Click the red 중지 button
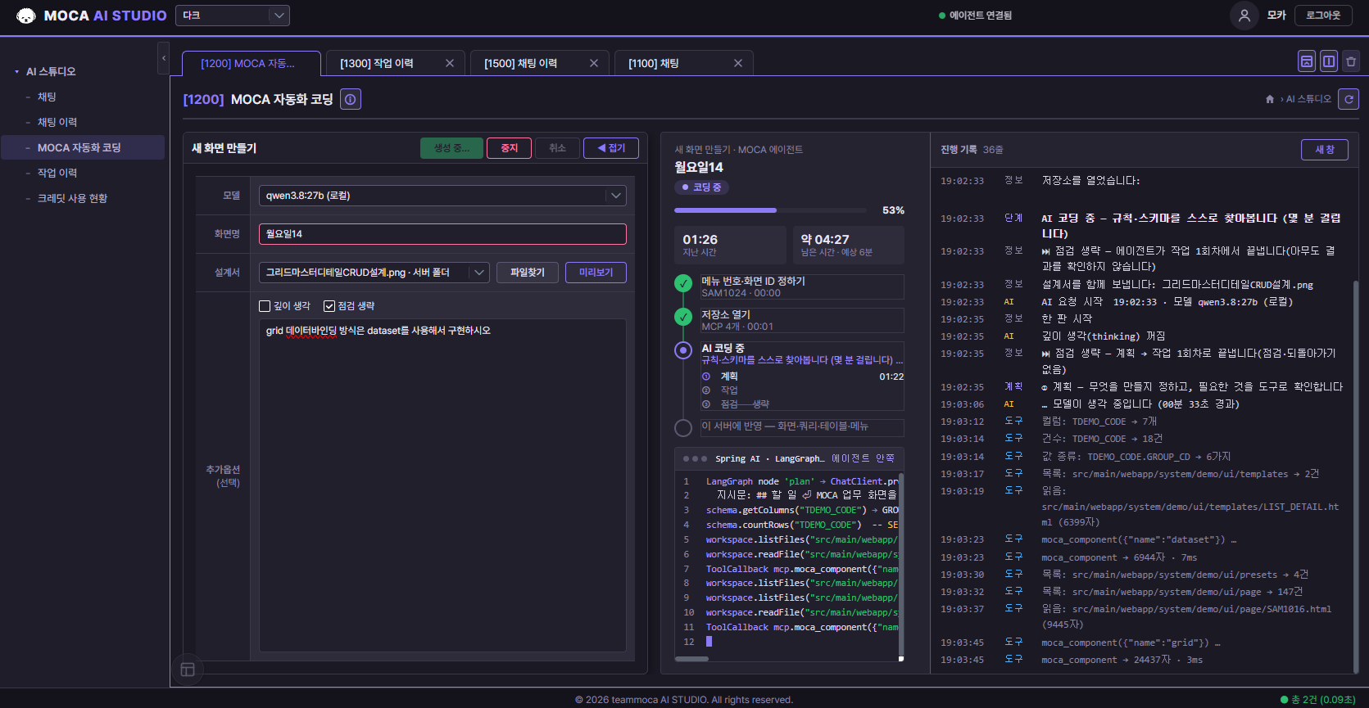1369x708 pixels. (x=509, y=148)
